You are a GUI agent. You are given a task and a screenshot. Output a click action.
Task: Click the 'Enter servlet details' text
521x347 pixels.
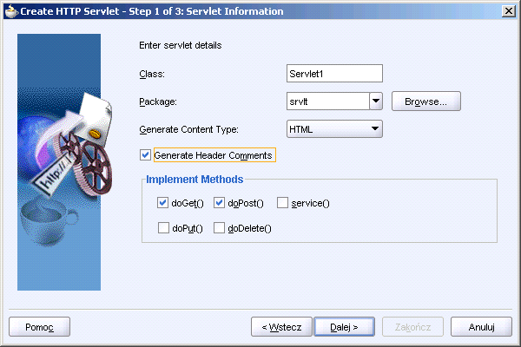tap(180, 45)
